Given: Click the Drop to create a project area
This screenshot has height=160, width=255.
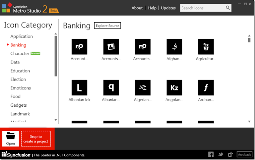Looking at the screenshot, I should (36, 139).
